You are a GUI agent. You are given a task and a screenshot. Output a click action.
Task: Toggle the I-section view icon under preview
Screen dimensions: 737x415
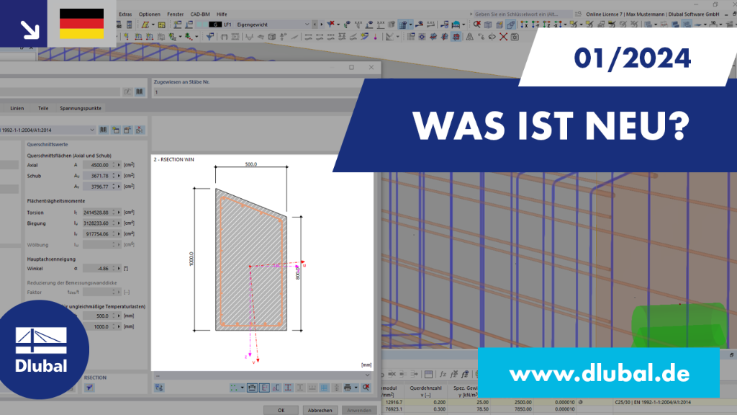click(288, 388)
